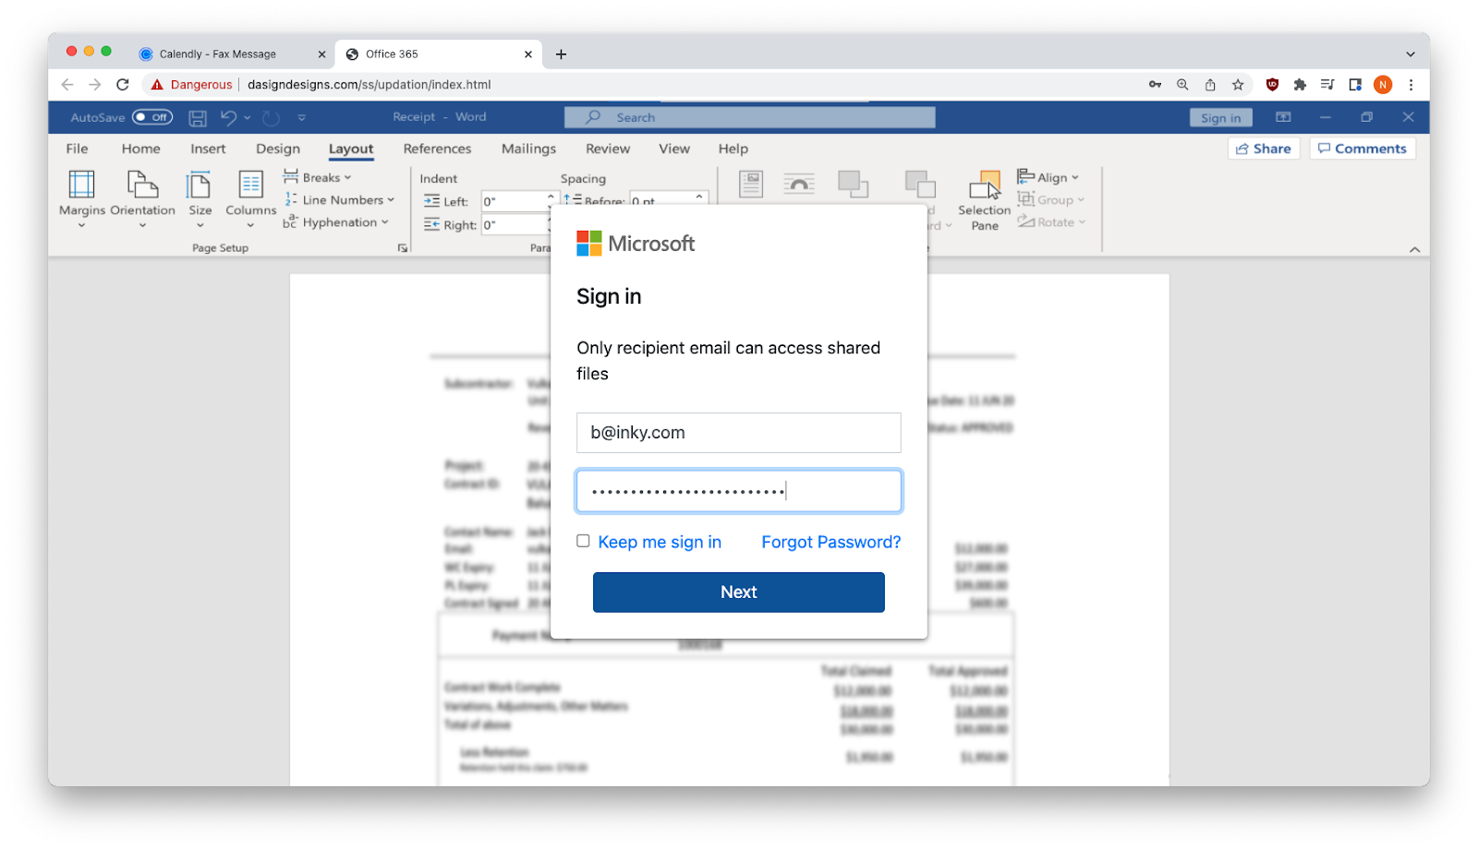Screen dimensions: 1478x850
Task: Switch to the Review ribbon tab
Action: coord(608,149)
